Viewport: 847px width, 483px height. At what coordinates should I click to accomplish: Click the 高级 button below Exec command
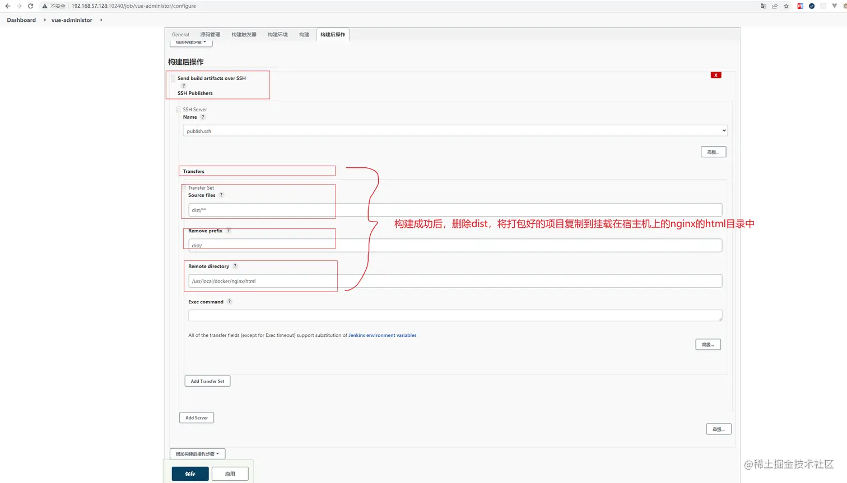coord(708,344)
